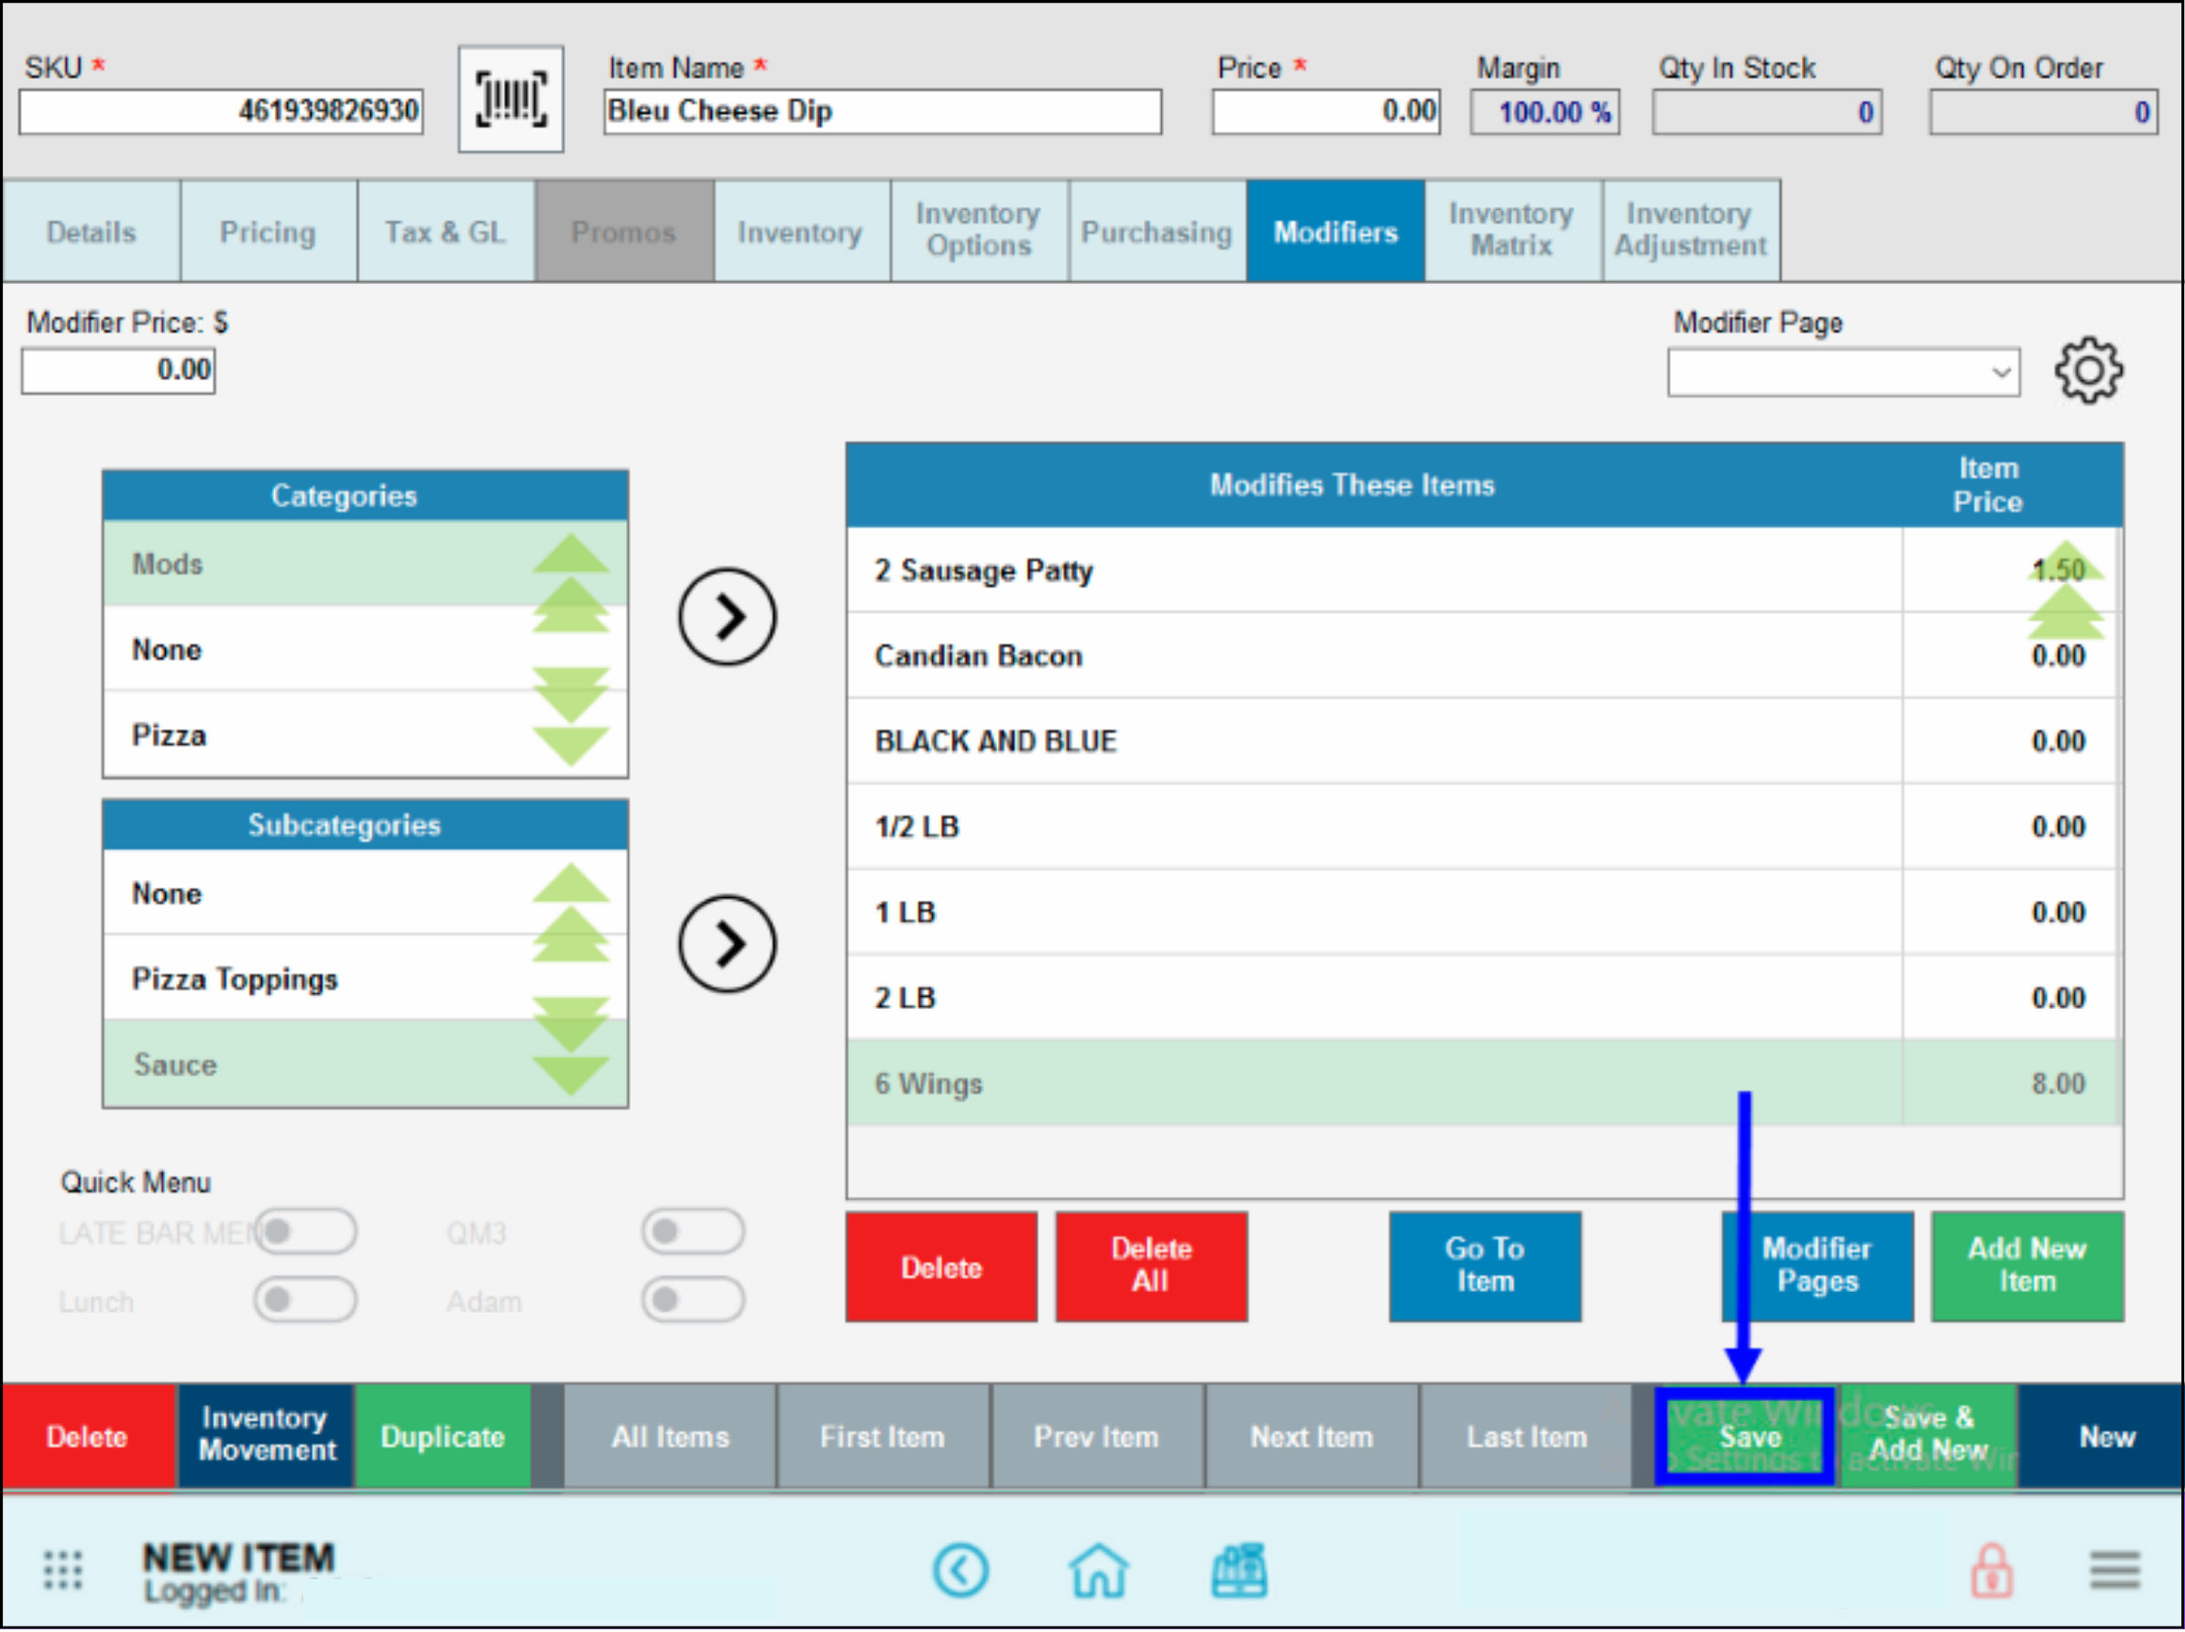Open the Inventory Adjustment tab

point(1690,231)
